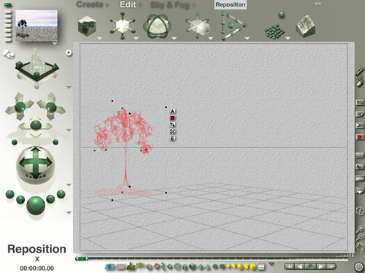365x273 pixels.
Task: Open the Nano preview options triangle
Action: 55,44
